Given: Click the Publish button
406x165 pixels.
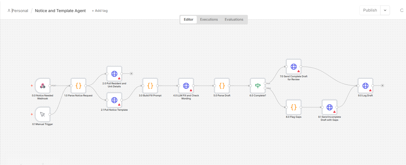Looking at the screenshot, I should click(370, 10).
